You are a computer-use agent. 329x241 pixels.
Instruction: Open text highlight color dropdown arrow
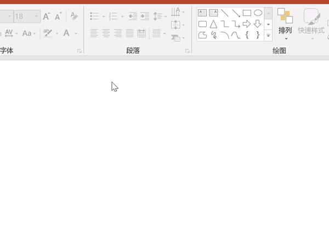(x=57, y=33)
